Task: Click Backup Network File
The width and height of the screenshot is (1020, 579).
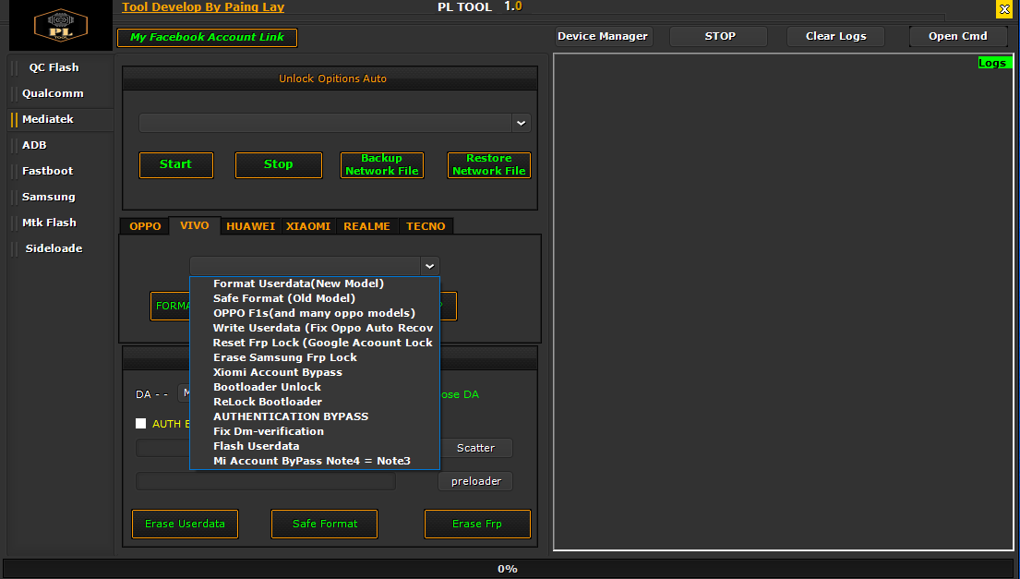Action: tap(382, 164)
